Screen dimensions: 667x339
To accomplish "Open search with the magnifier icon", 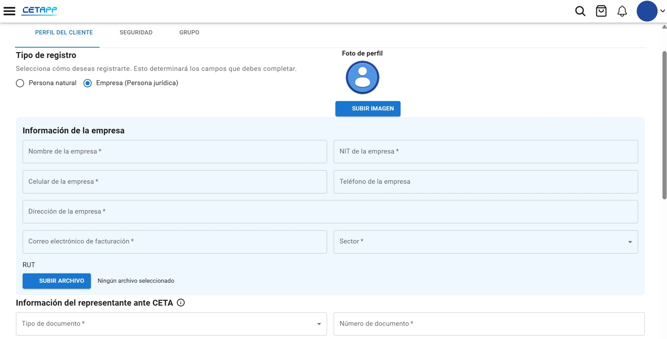I will point(580,11).
